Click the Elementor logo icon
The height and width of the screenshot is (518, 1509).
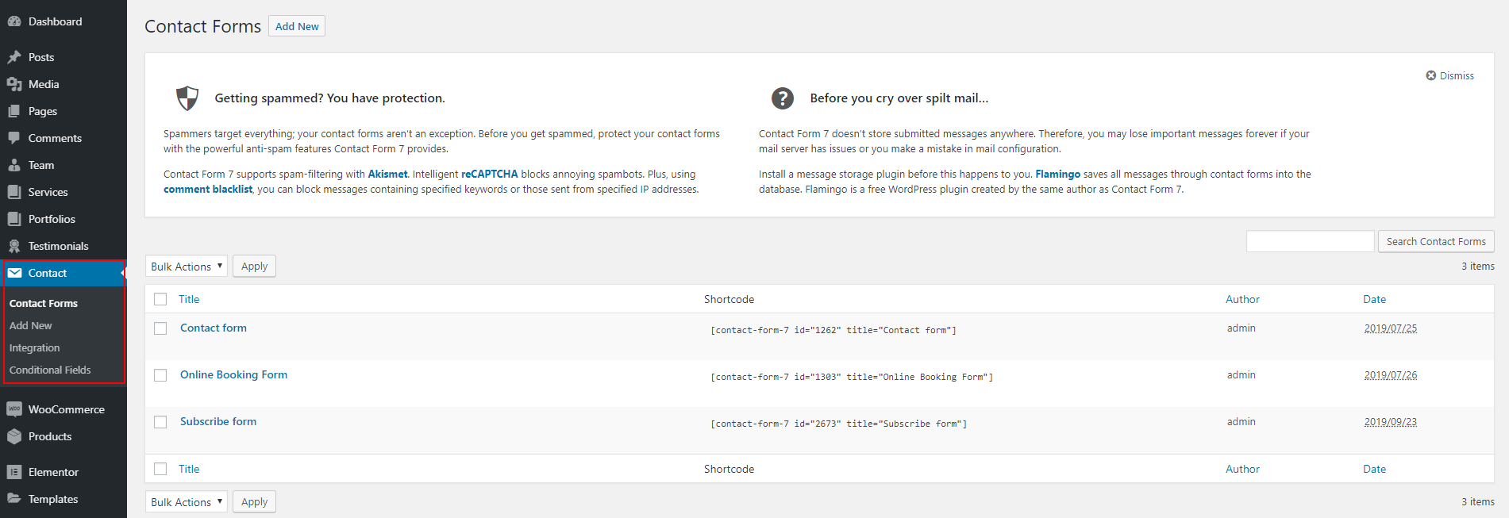pyautogui.click(x=14, y=472)
